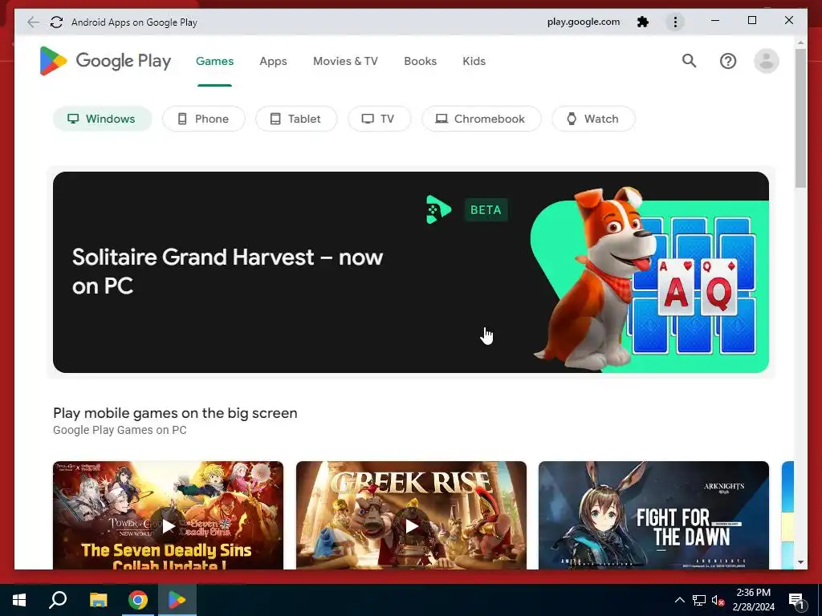The width and height of the screenshot is (822, 616).
Task: Open the Books tab
Action: [x=420, y=61]
